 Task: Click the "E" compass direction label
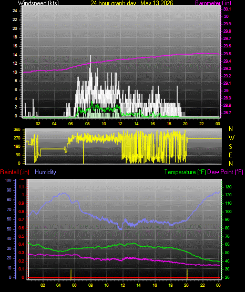click(230, 155)
